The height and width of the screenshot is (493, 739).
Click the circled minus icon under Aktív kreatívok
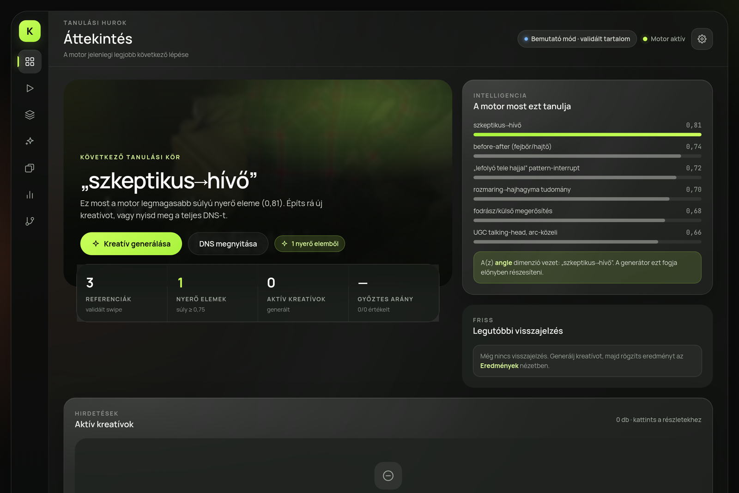click(388, 475)
